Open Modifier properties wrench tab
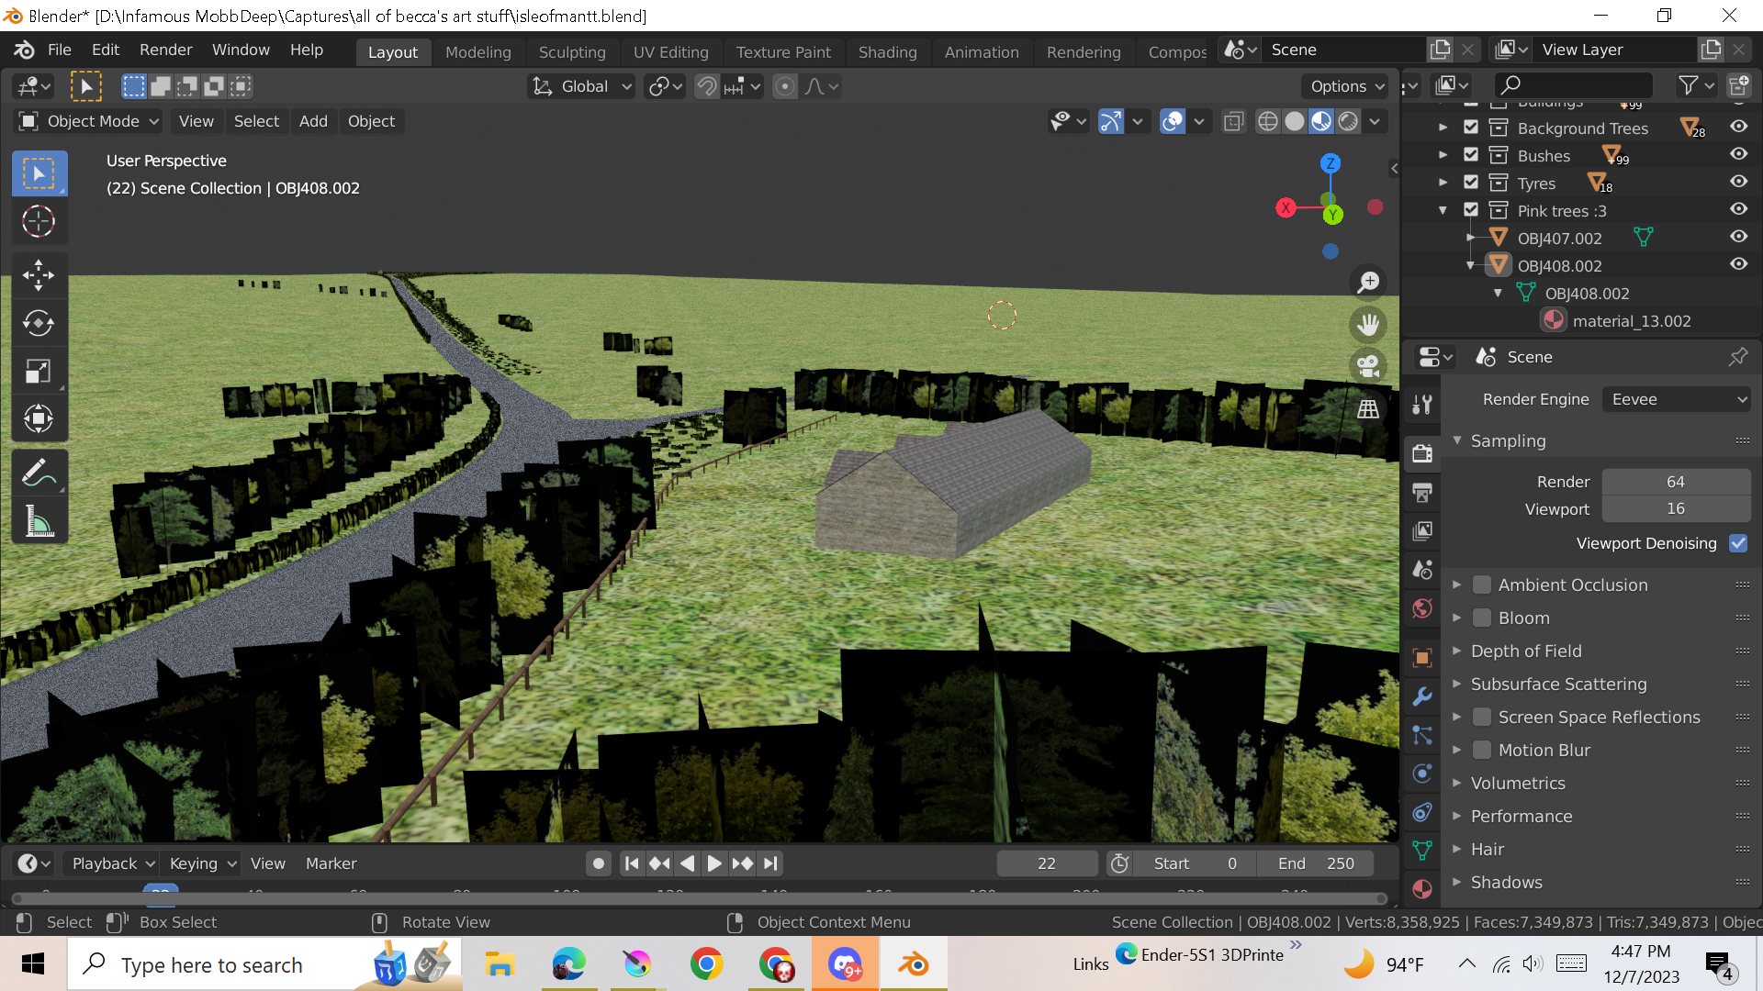1763x991 pixels. (1422, 696)
